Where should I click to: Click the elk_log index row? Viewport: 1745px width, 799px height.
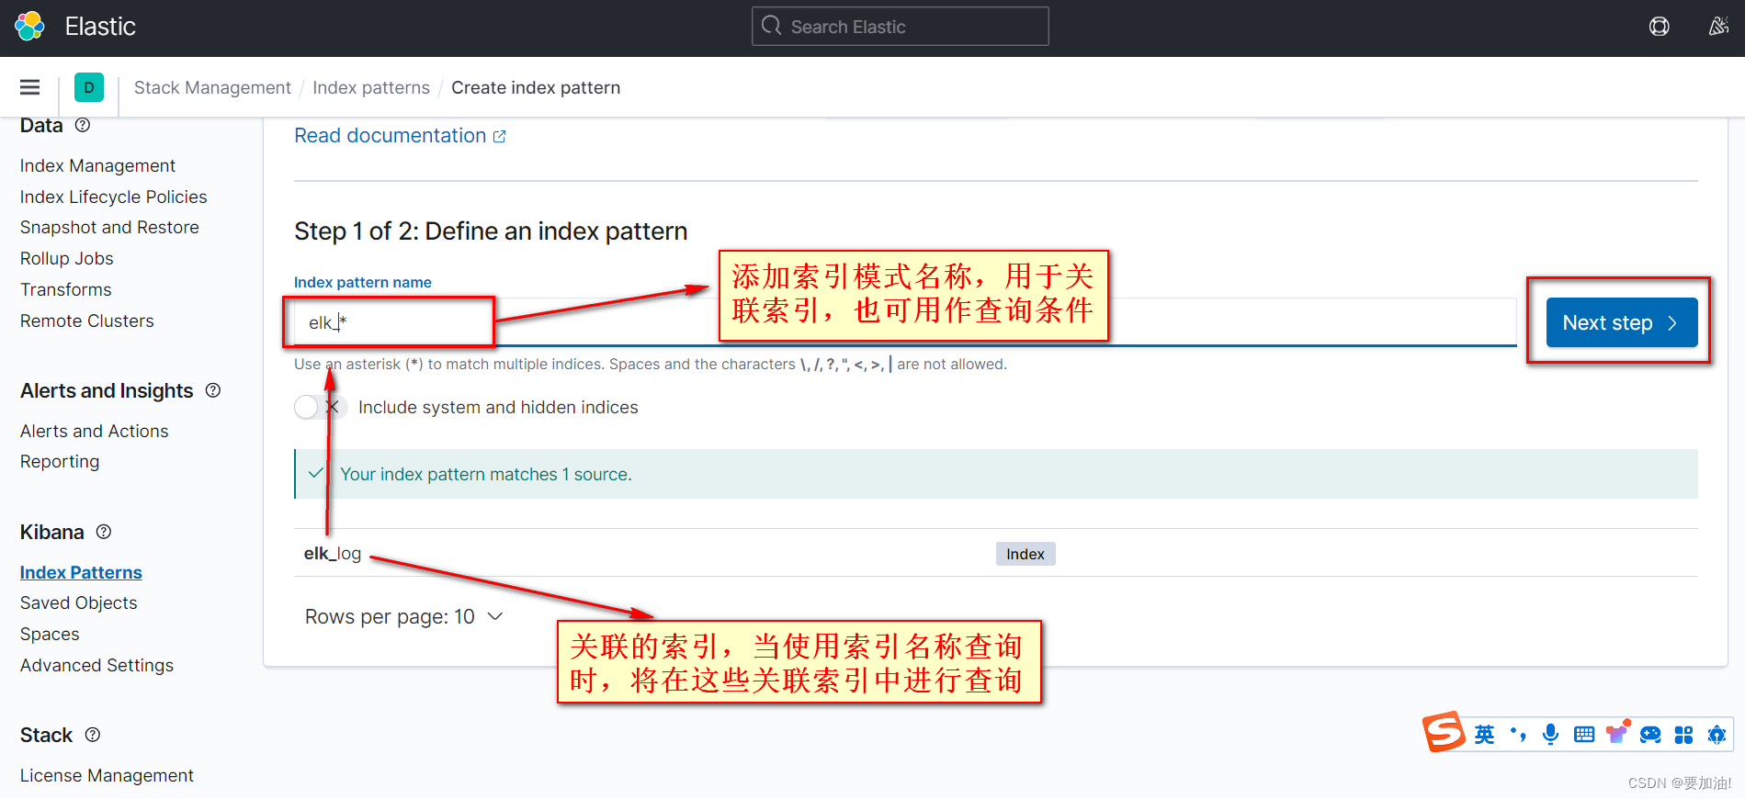tap(996, 553)
